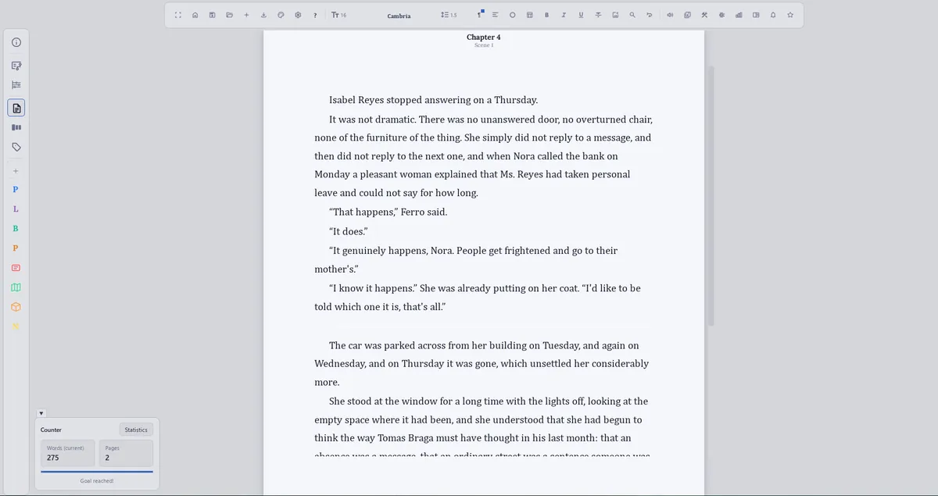Save the project with the disk icon
The image size is (938, 496).
pos(212,15)
